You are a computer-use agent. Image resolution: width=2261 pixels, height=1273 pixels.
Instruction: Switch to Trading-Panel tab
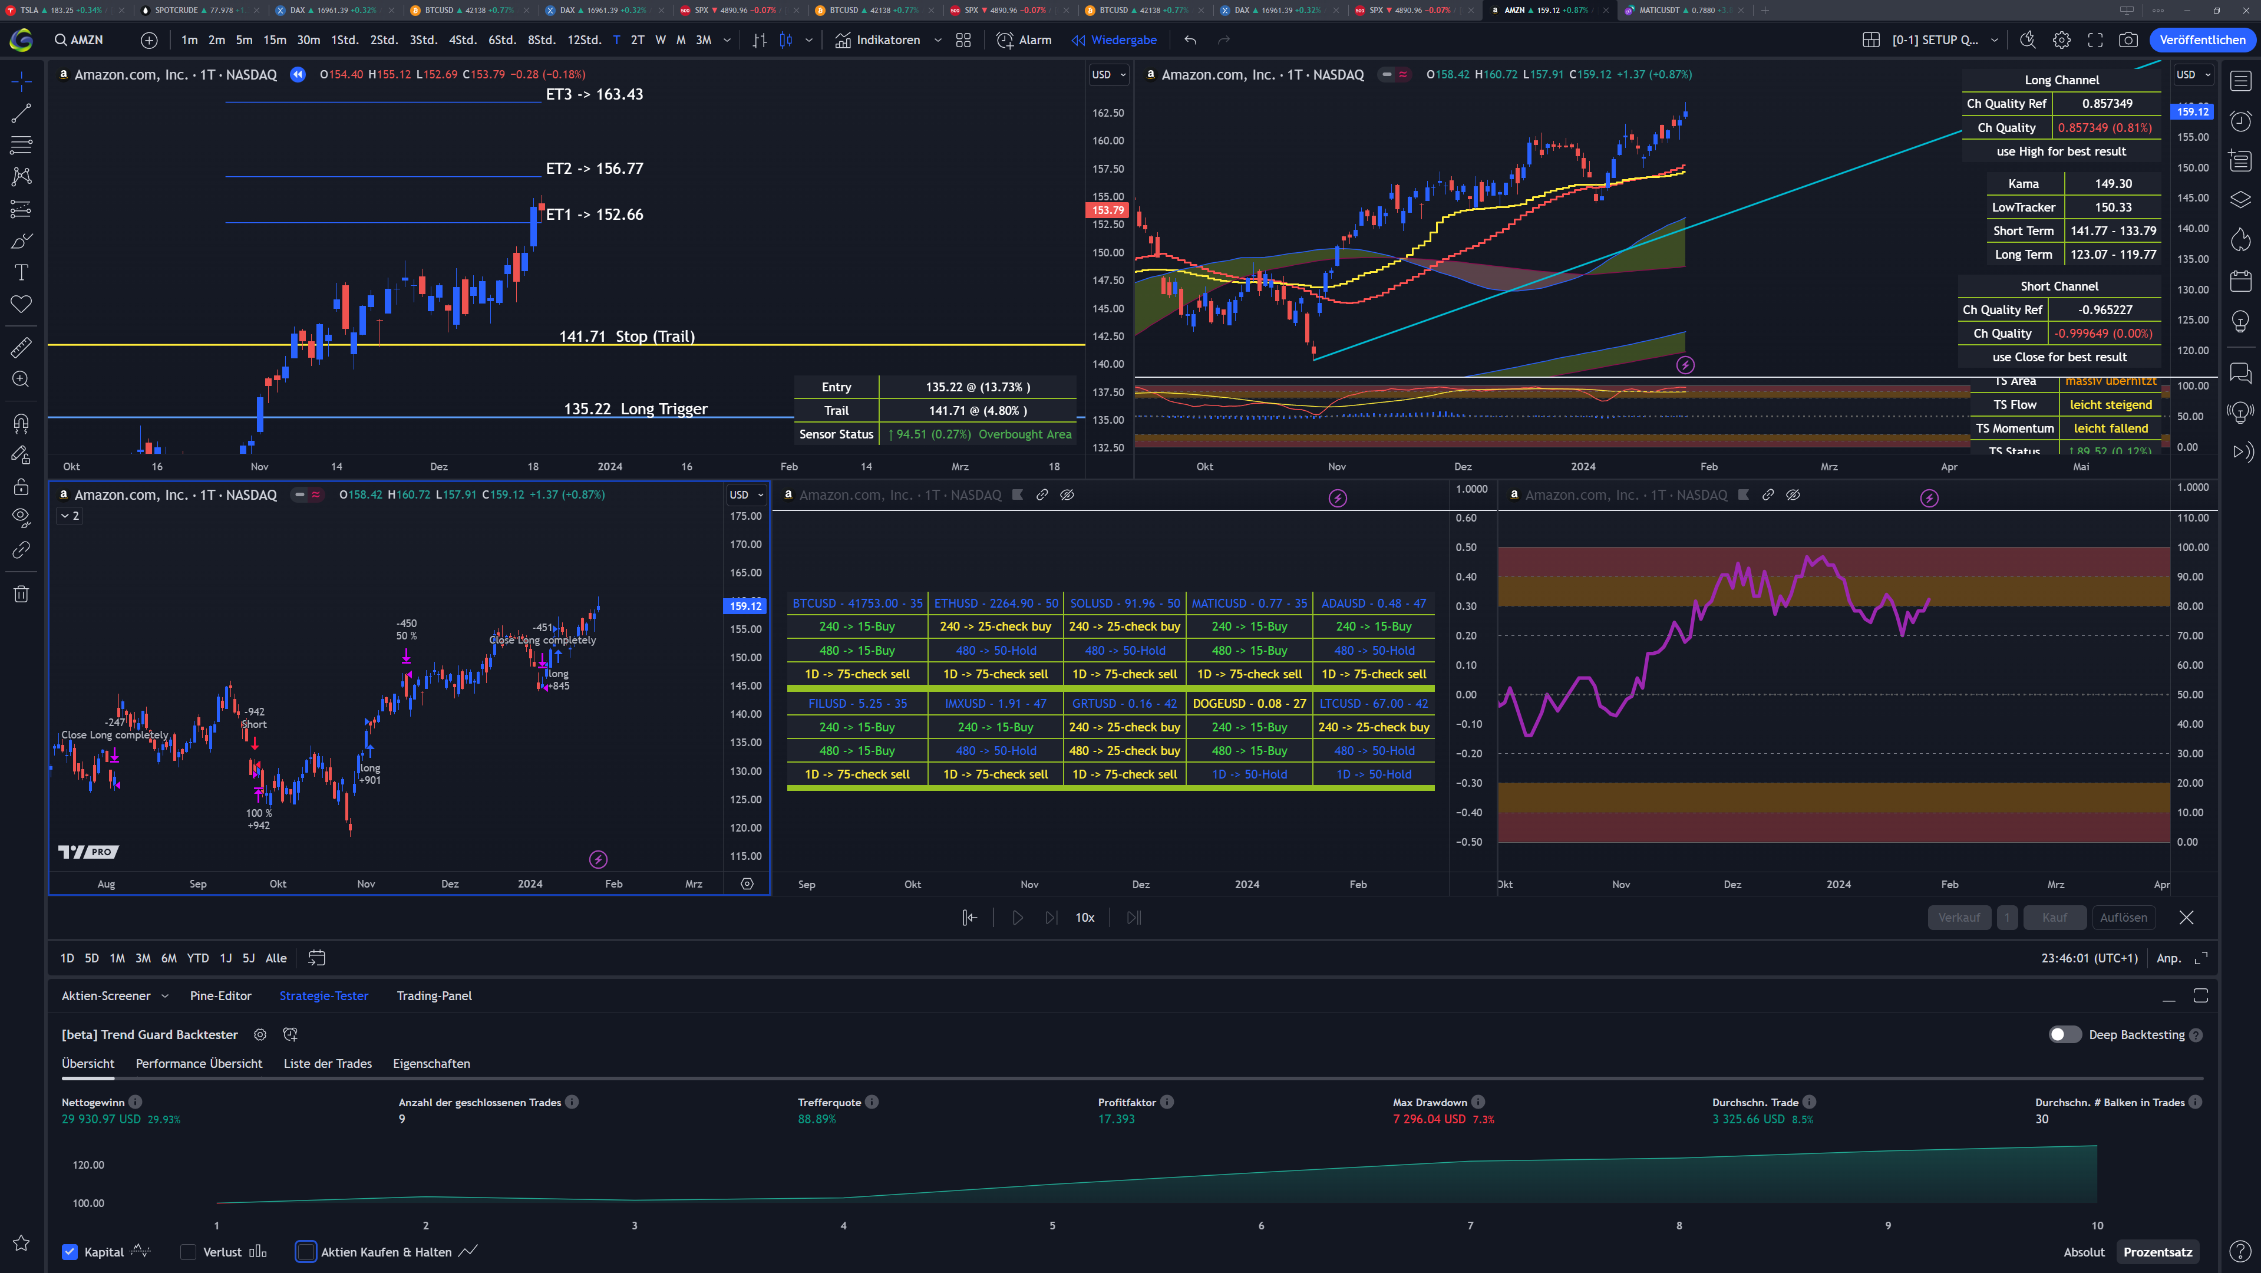(434, 995)
